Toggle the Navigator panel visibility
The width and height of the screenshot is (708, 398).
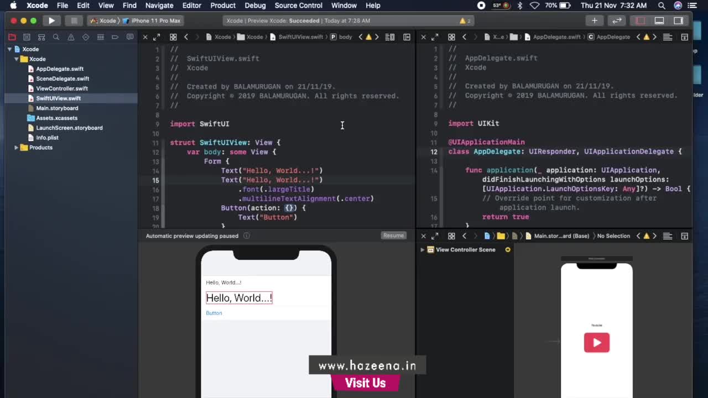[641, 20]
